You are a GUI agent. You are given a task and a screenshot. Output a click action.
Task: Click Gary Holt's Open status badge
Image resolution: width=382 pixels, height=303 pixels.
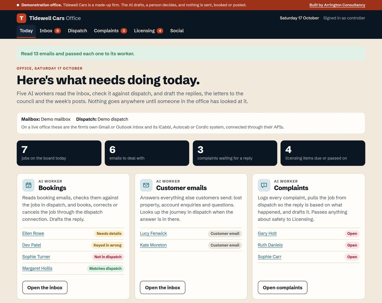pyautogui.click(x=352, y=234)
